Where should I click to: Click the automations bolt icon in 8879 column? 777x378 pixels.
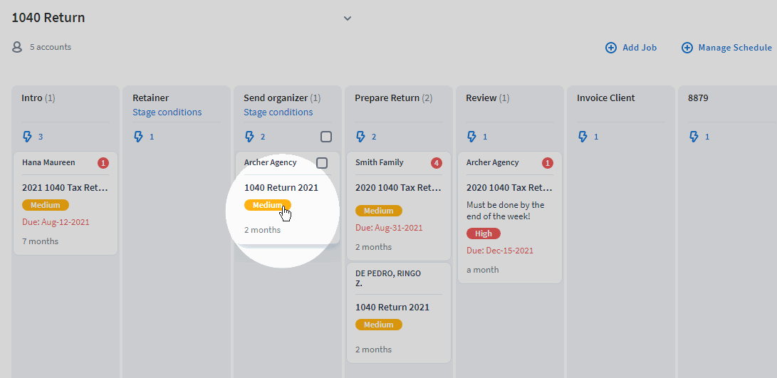pyautogui.click(x=694, y=137)
